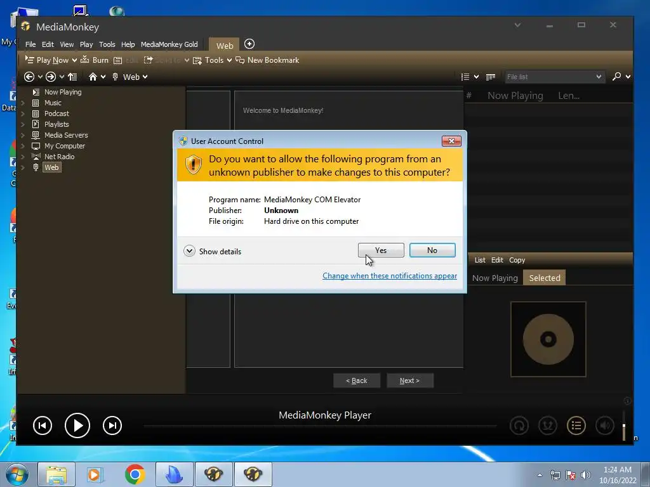Click the up one level icon
The height and width of the screenshot is (487, 650).
coord(72,77)
